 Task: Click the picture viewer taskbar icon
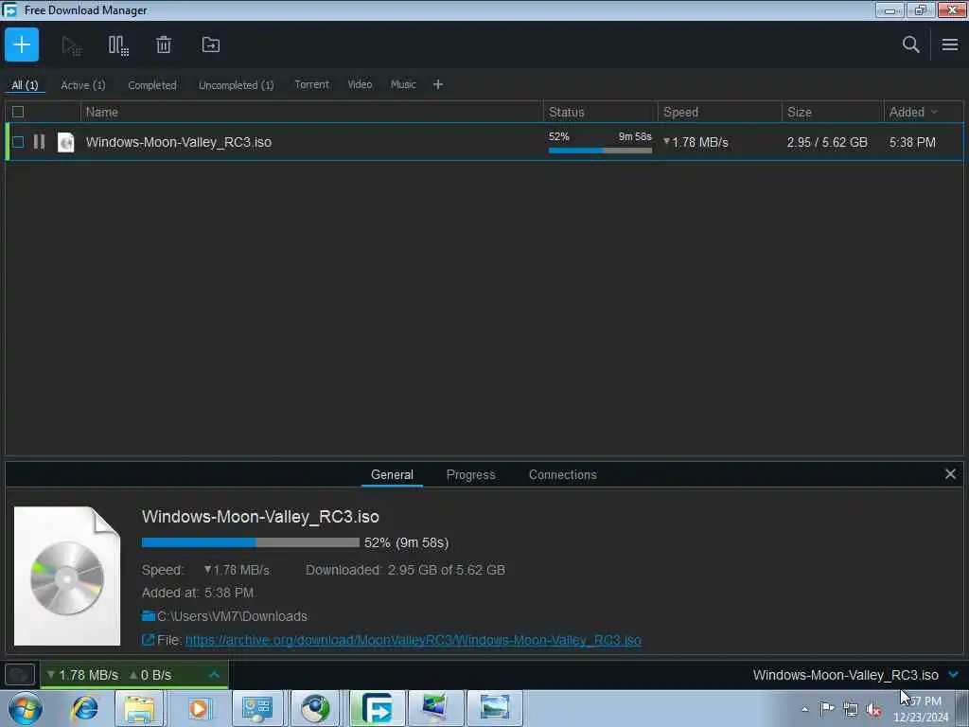point(494,708)
